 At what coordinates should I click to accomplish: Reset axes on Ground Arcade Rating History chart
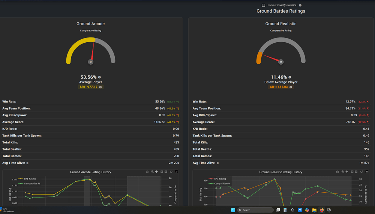(171, 172)
